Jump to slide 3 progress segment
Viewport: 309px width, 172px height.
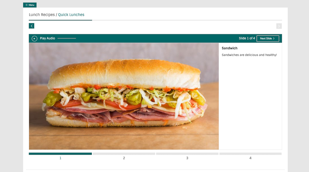[x=187, y=154]
